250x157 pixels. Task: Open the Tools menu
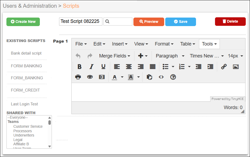209,44
